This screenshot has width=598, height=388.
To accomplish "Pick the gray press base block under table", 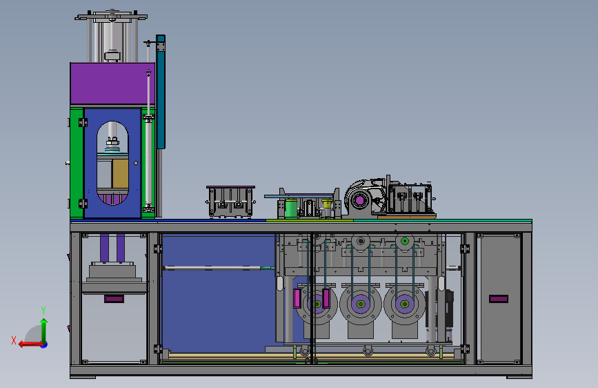I will tap(114, 272).
